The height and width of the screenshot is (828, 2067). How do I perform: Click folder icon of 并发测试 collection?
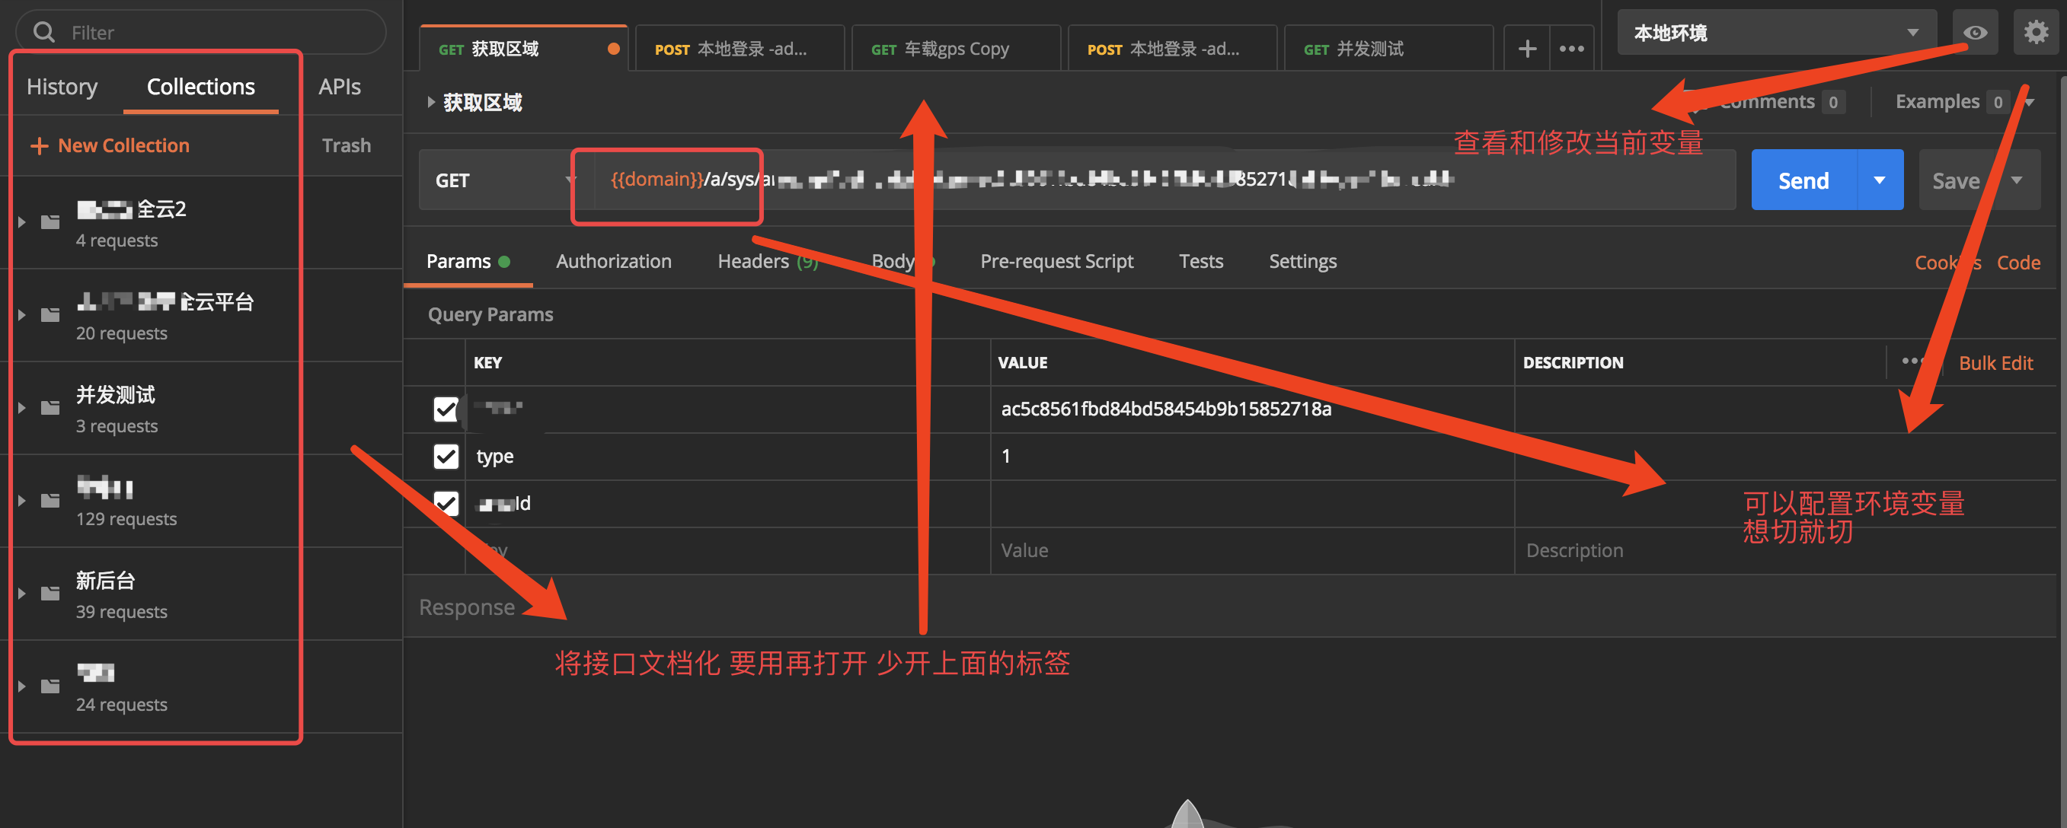[x=49, y=407]
